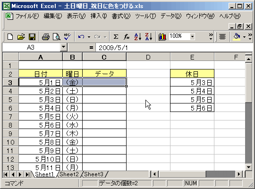The image size is (255, 189).
Task: Select row 10 header
Action: (x=10, y=142)
